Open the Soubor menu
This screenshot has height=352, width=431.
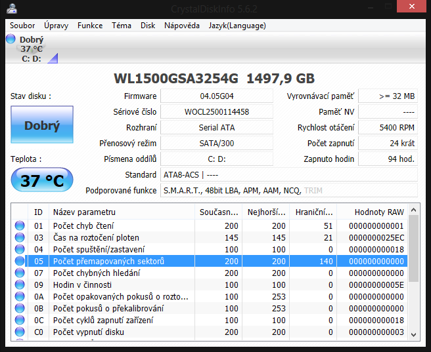[x=22, y=26]
